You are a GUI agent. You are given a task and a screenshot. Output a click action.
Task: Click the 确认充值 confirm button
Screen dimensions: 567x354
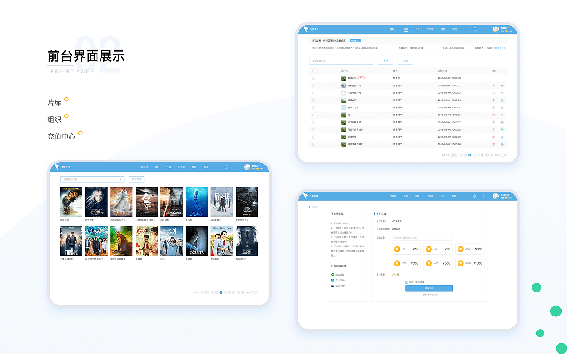[x=429, y=288]
